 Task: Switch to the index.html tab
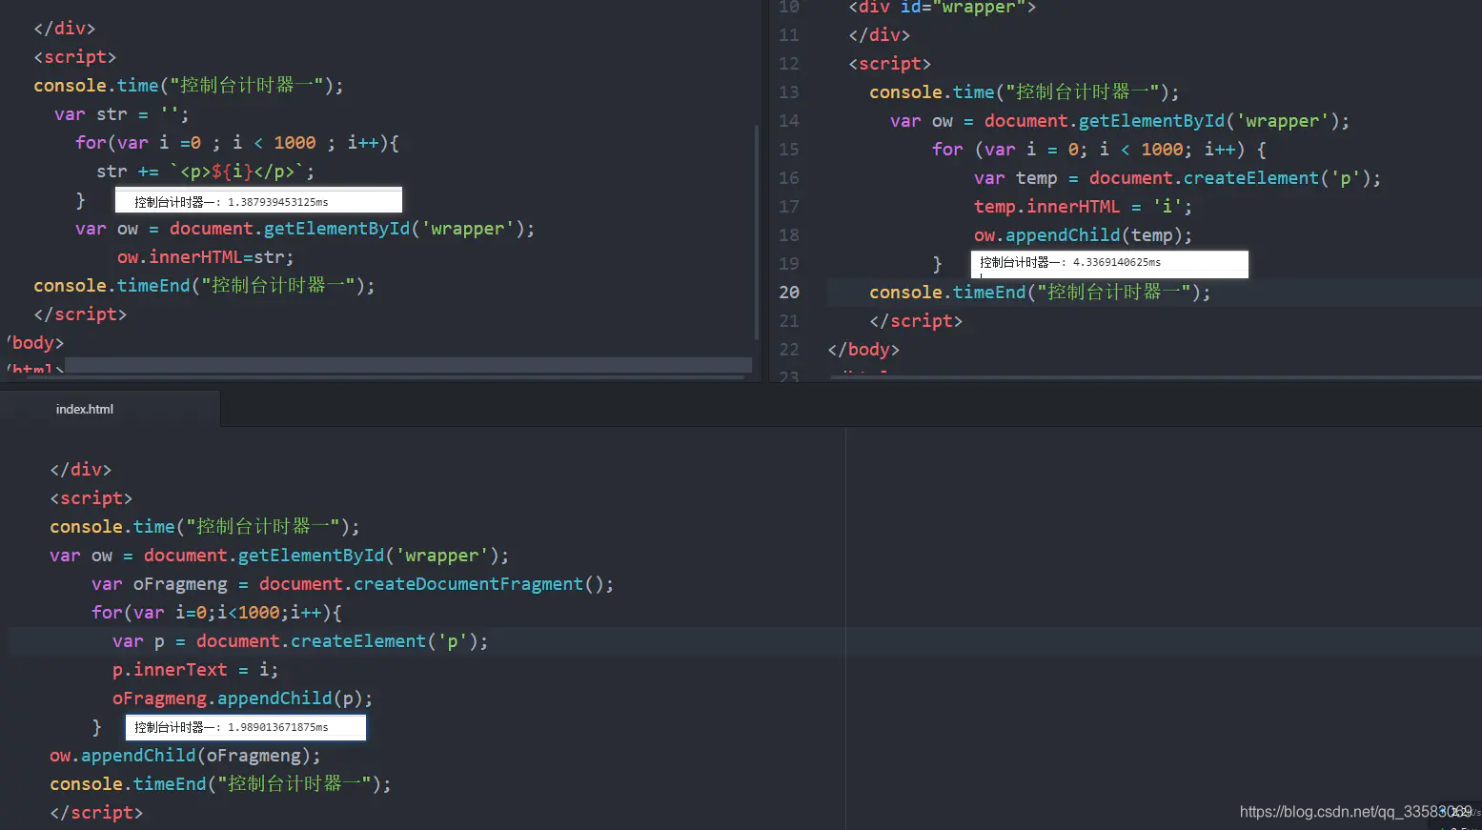(85, 409)
